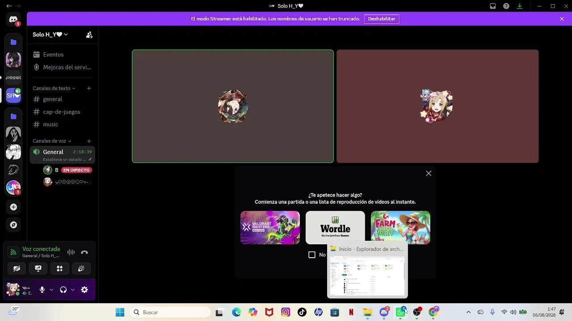
Task: Open Microsoft Edge from the taskbar
Action: coord(236,312)
